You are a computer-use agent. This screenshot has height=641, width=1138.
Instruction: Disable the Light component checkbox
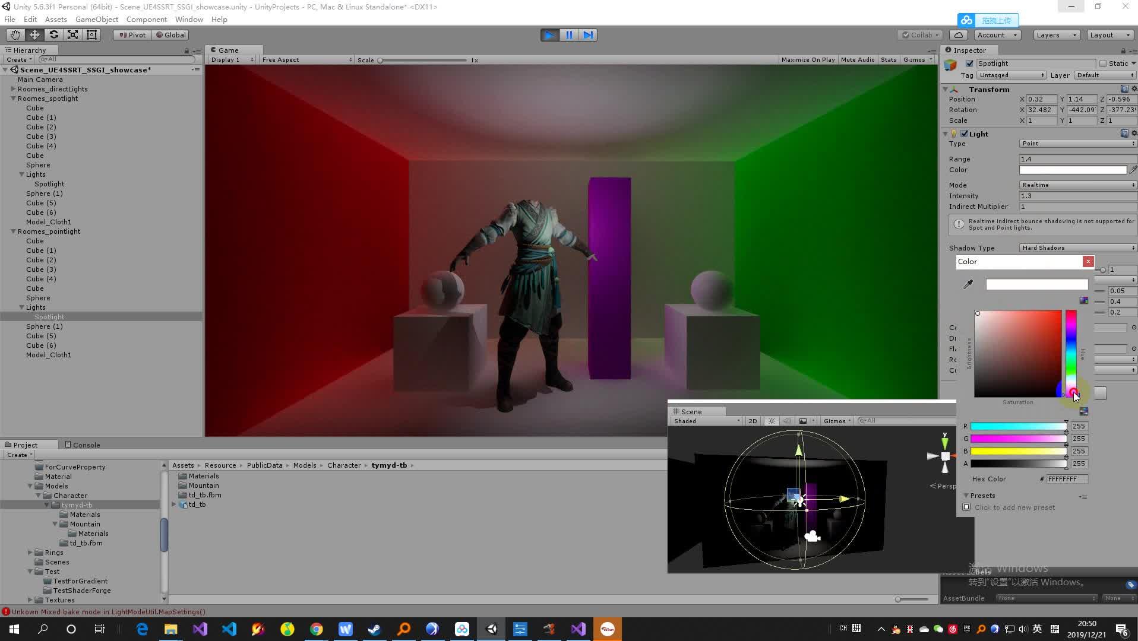965,134
